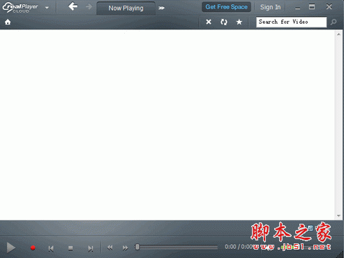Switch to the Now Playing tab
This screenshot has height=258, width=344.
tap(126, 8)
